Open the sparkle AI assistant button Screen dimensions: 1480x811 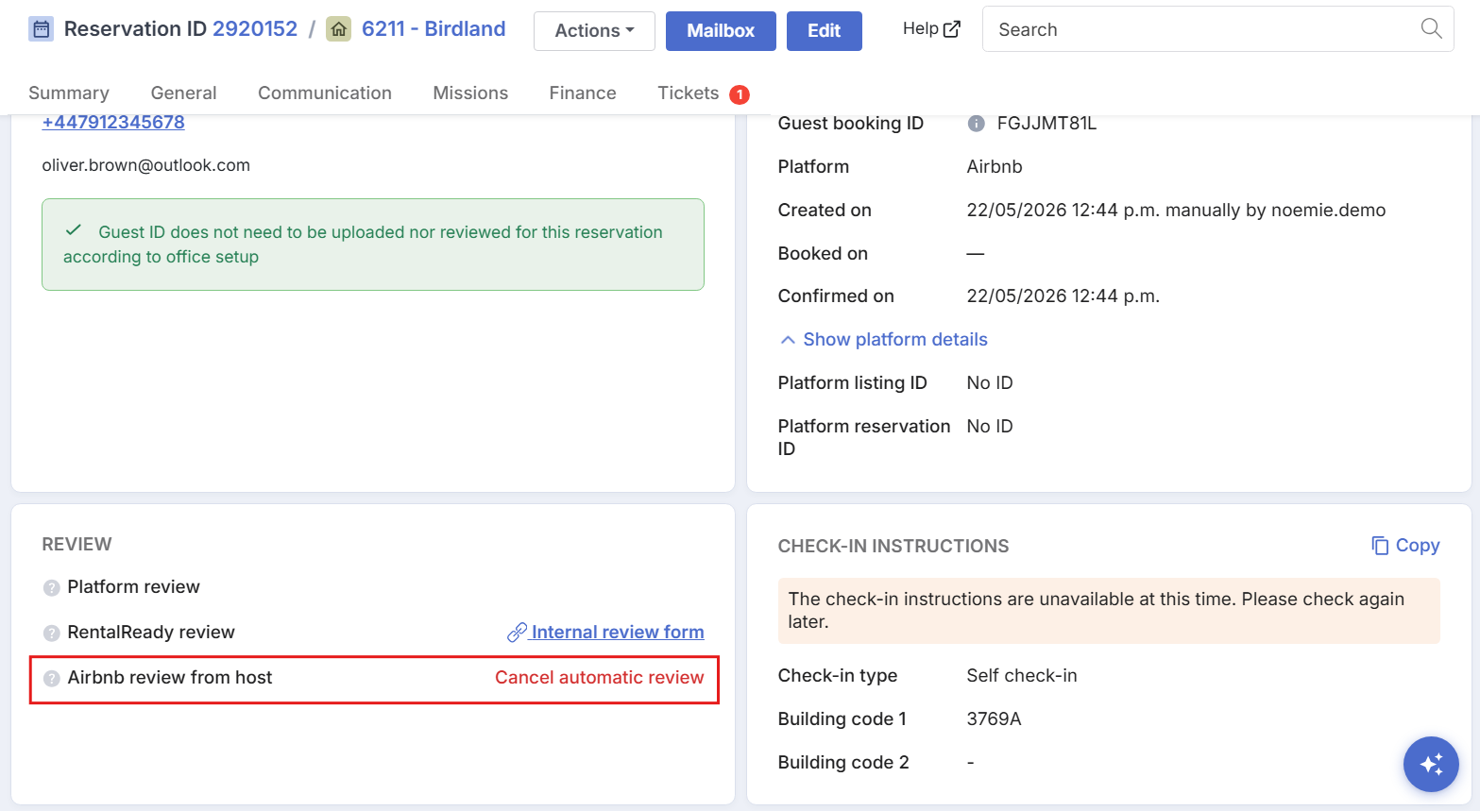coord(1431,764)
